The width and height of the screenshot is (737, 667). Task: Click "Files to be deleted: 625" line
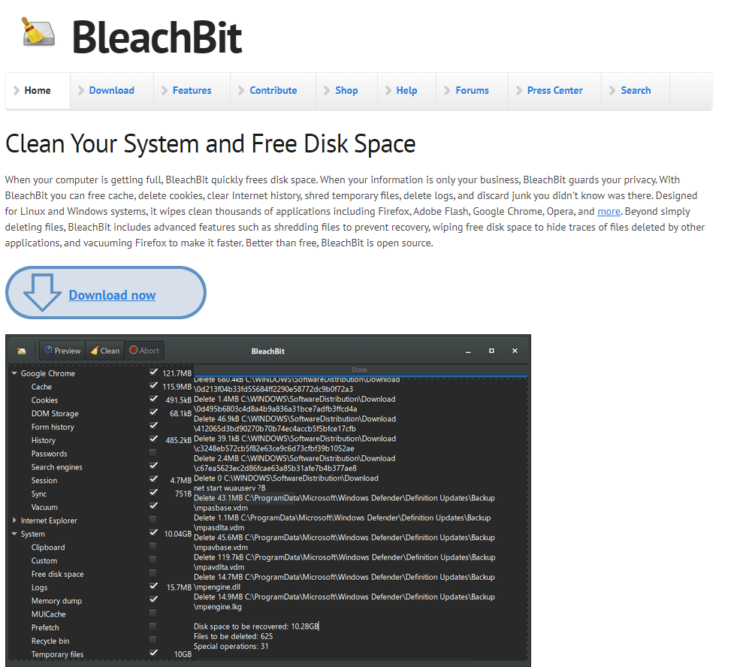[x=233, y=636]
